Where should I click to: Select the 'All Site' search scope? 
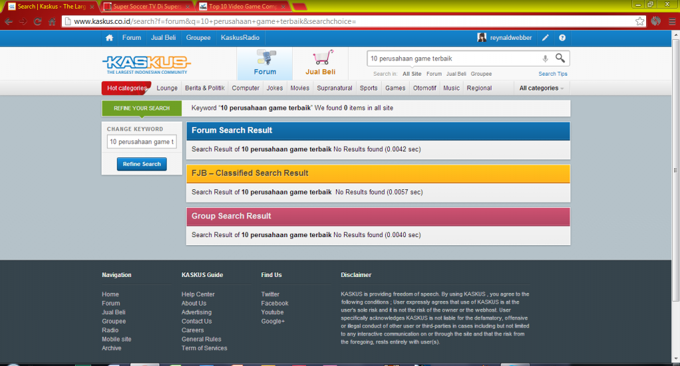tap(412, 74)
